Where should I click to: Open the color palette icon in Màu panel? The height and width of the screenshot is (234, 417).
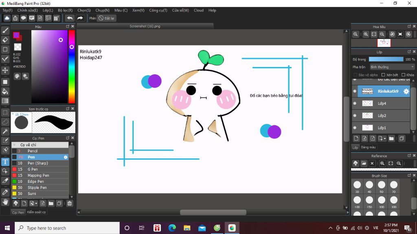(x=17, y=76)
